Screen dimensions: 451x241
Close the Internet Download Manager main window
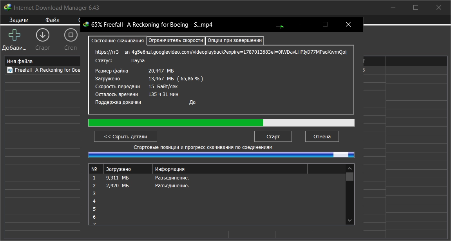[x=438, y=7]
